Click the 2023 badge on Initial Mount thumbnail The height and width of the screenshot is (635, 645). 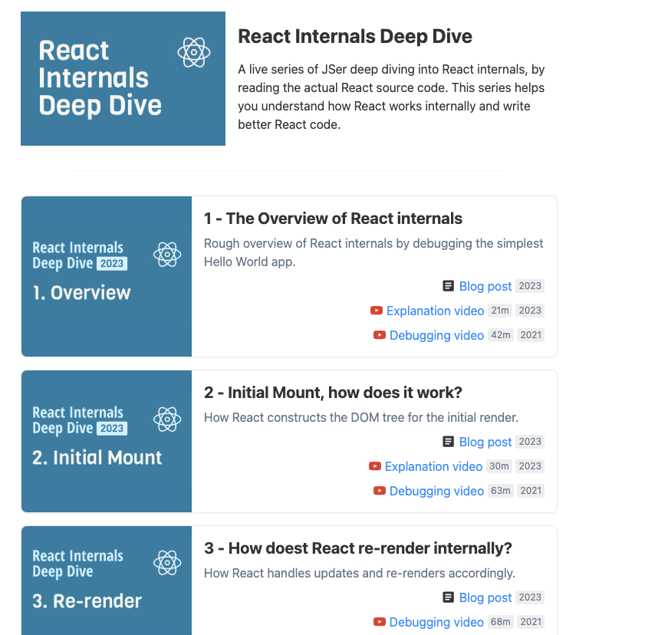(112, 429)
